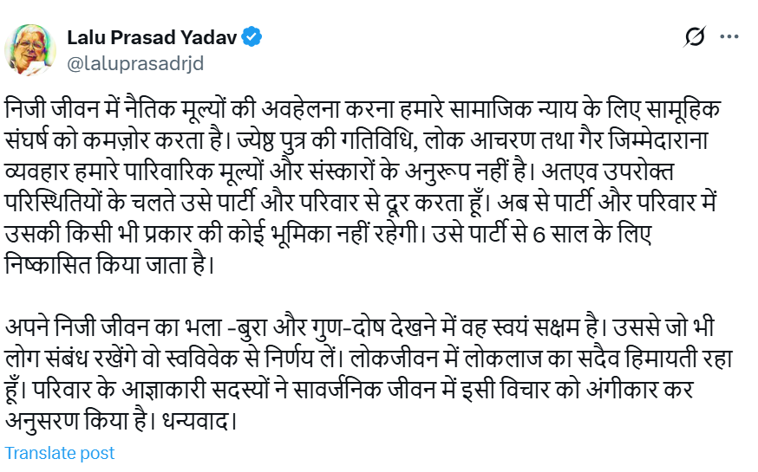Image resolution: width=758 pixels, height=472 pixels.
Task: Click the Translate post link
Action: click(x=60, y=453)
